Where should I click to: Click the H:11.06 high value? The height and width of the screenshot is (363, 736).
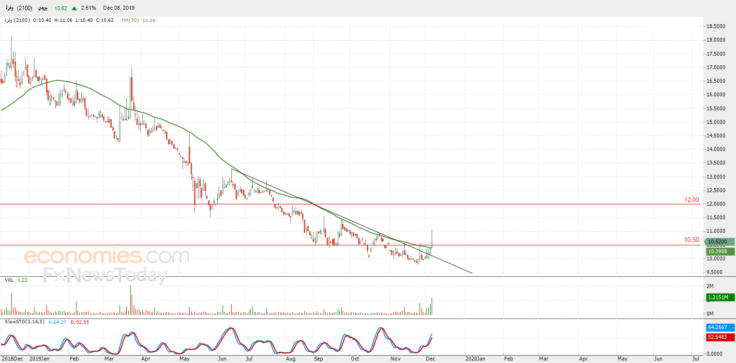62,20
